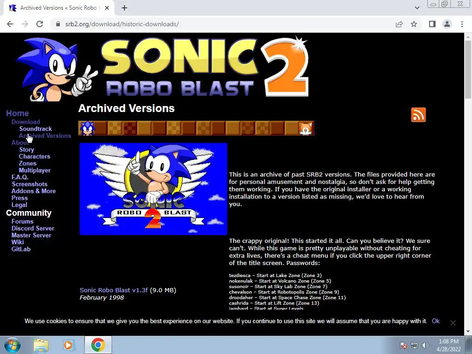Go to the Zones page
472x354 pixels.
[27, 163]
